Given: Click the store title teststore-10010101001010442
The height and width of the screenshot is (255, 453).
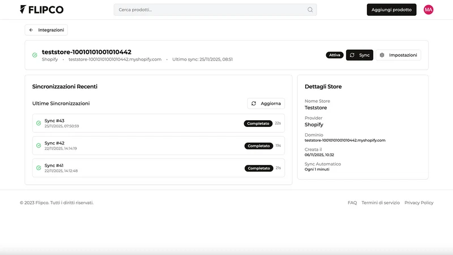Looking at the screenshot, I should 87,52.
